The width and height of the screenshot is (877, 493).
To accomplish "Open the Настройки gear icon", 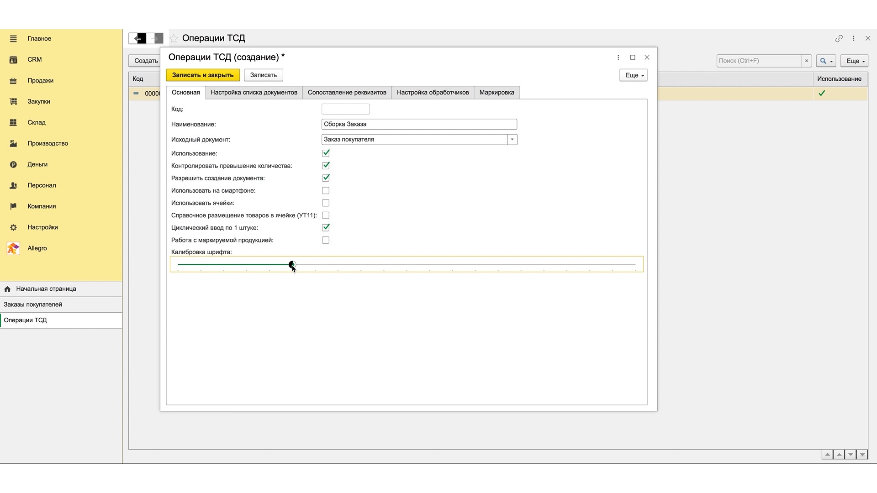I will coord(13,227).
